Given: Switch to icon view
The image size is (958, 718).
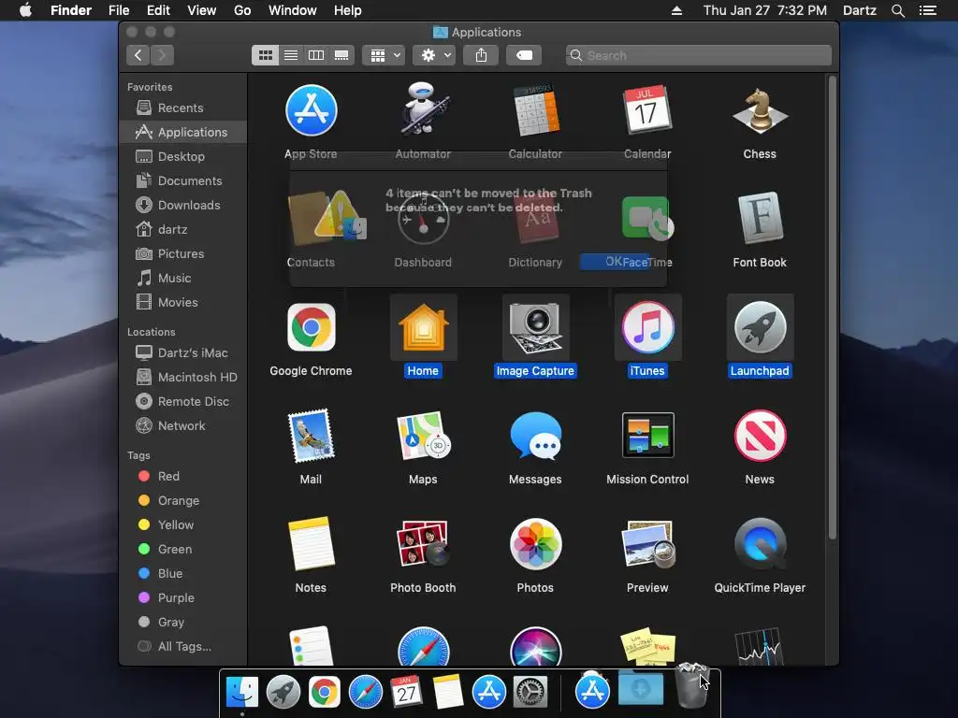Looking at the screenshot, I should [265, 55].
